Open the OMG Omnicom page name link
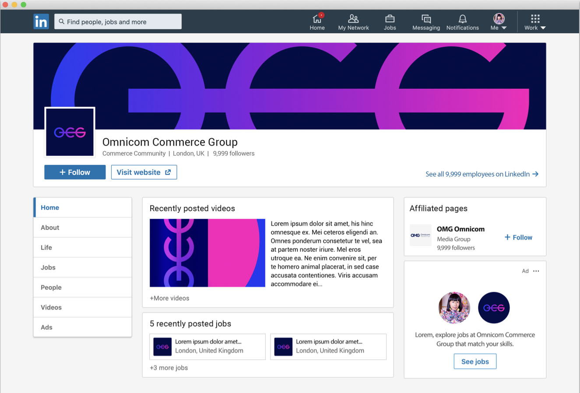Image resolution: width=580 pixels, height=393 pixels. [x=460, y=229]
